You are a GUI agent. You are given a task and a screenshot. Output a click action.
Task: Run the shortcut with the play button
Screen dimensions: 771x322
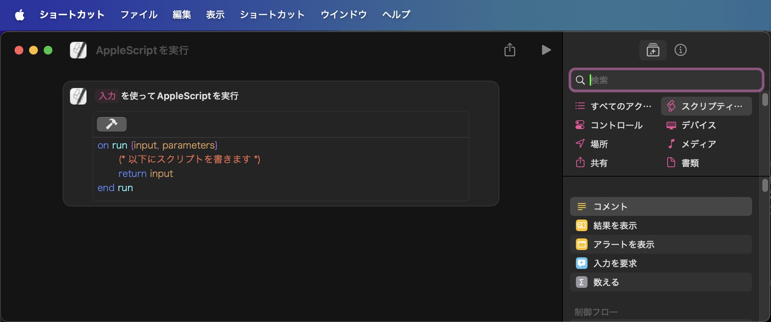click(x=546, y=50)
